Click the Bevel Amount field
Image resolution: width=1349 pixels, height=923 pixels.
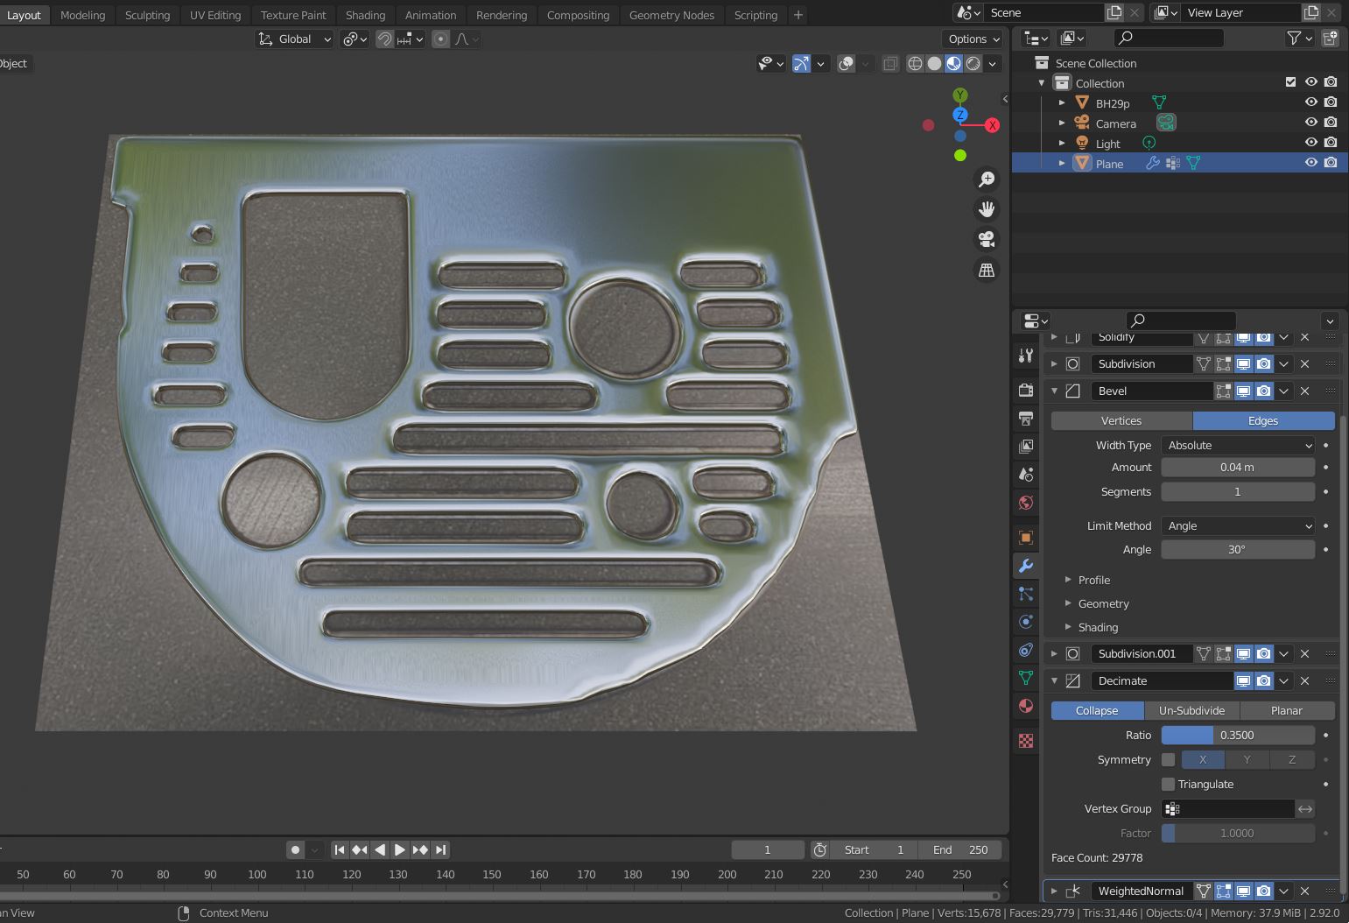(x=1238, y=467)
